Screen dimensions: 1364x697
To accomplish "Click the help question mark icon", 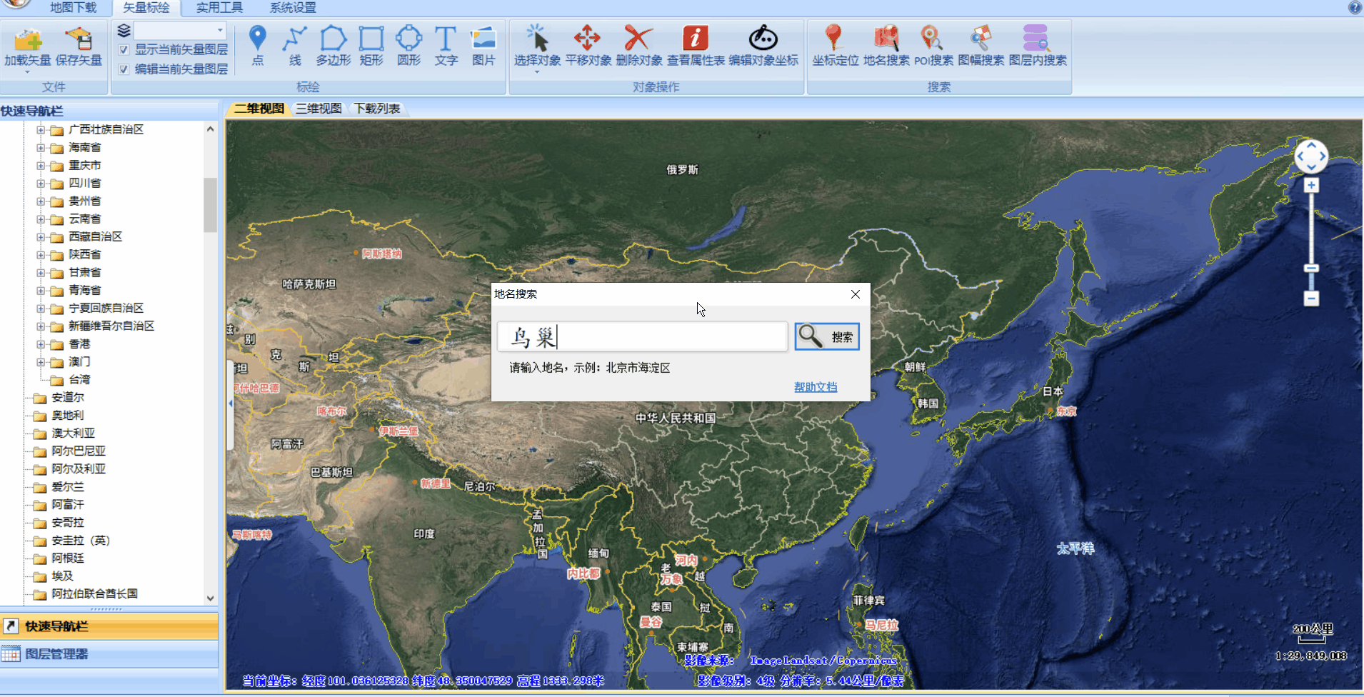I will coord(1354,8).
